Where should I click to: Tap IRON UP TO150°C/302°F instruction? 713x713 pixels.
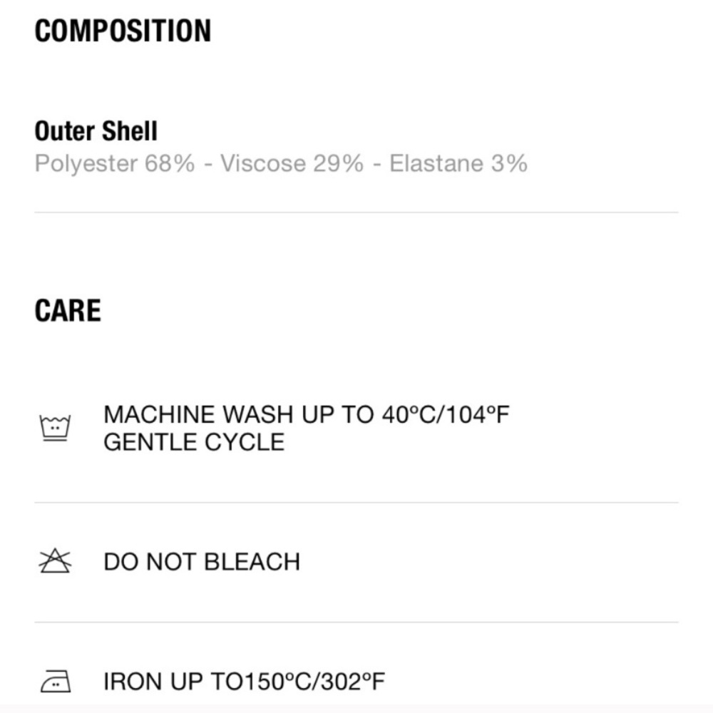pyautogui.click(x=244, y=681)
